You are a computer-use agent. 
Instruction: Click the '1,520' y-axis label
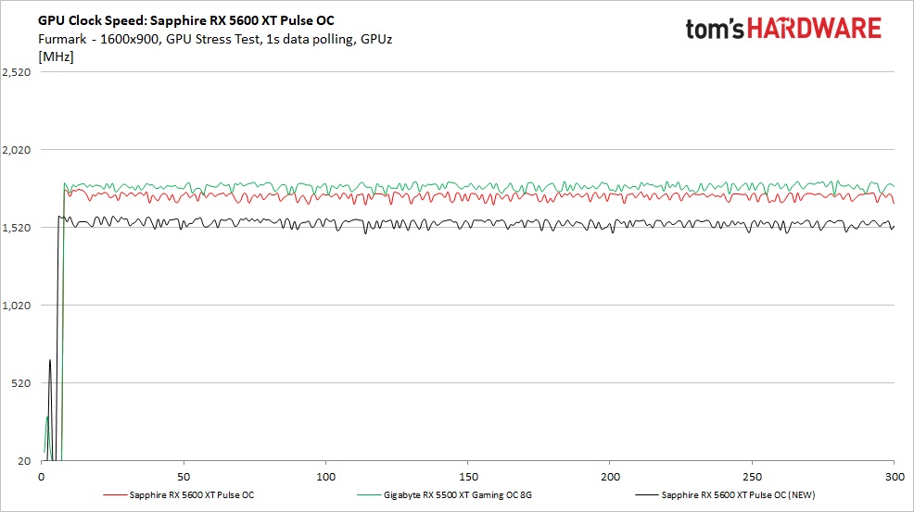pyautogui.click(x=17, y=228)
